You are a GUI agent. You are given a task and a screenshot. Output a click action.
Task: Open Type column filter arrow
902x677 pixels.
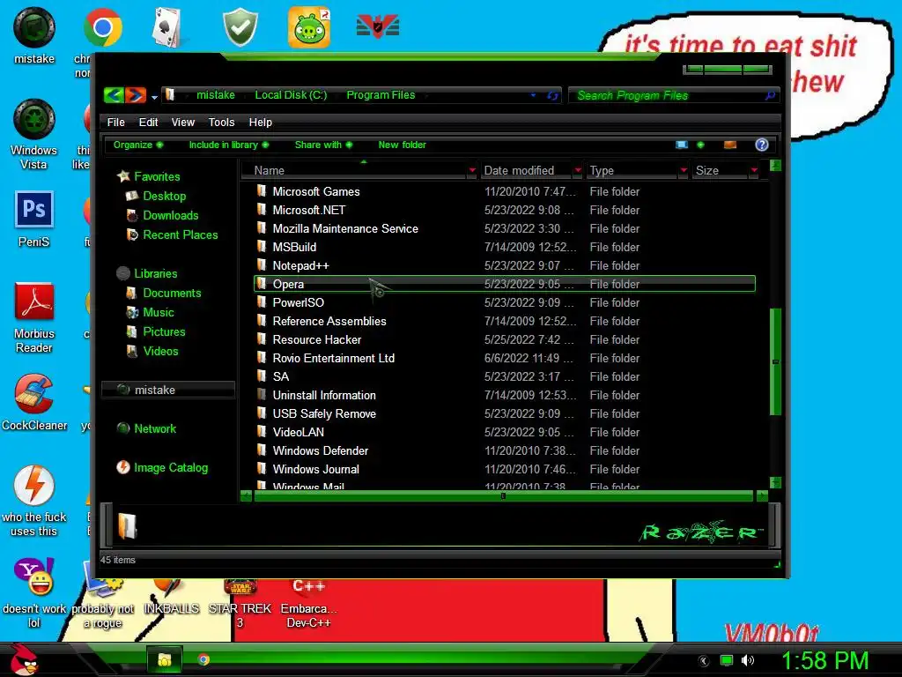click(x=684, y=170)
